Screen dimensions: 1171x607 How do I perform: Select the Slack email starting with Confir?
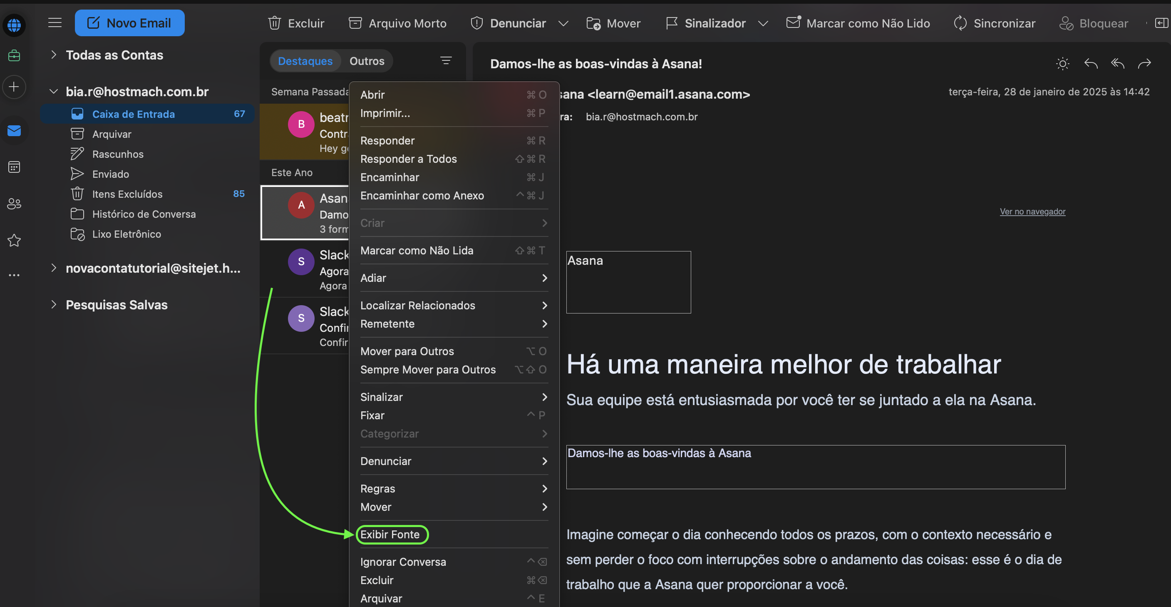click(x=305, y=326)
